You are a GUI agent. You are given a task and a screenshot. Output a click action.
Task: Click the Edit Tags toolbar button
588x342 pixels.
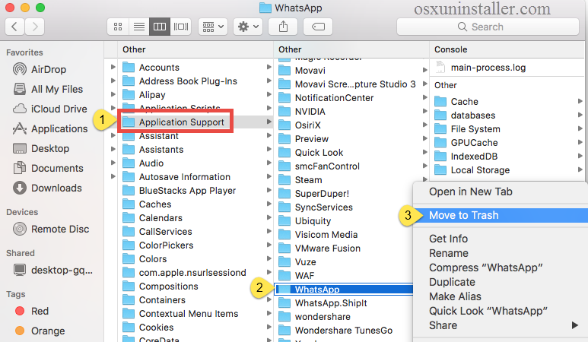(x=319, y=27)
